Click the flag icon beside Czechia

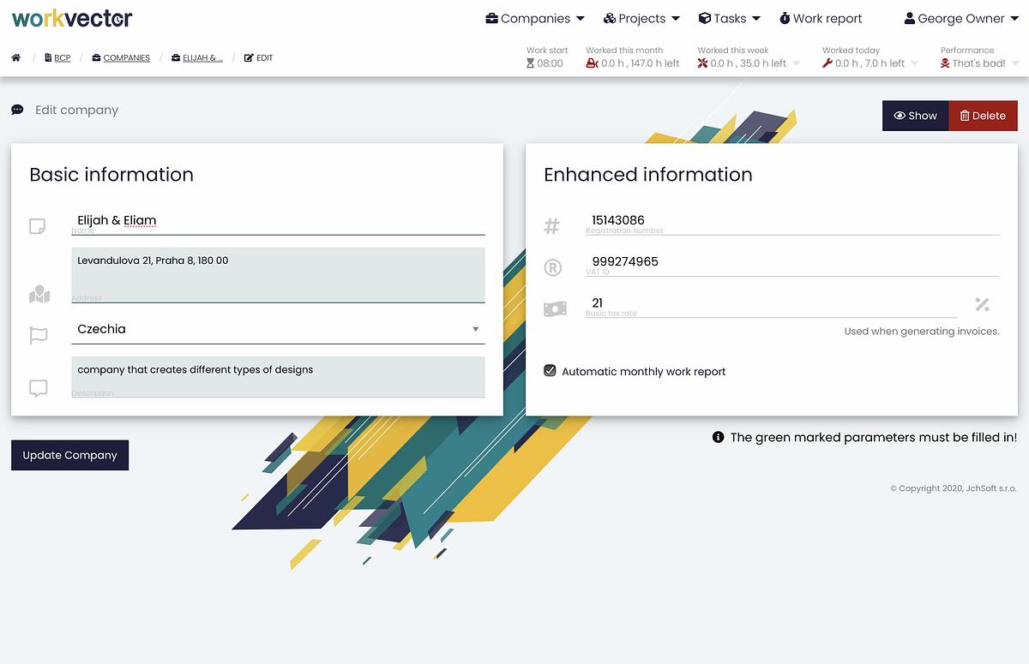(x=39, y=335)
